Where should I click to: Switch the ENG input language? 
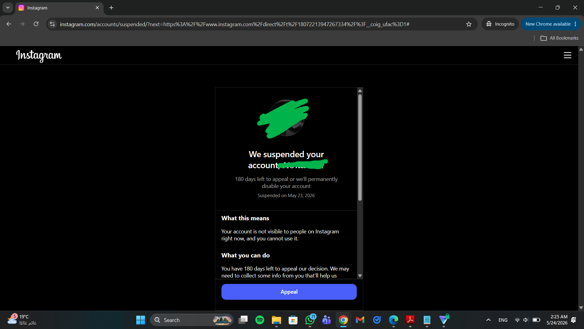[x=503, y=320]
